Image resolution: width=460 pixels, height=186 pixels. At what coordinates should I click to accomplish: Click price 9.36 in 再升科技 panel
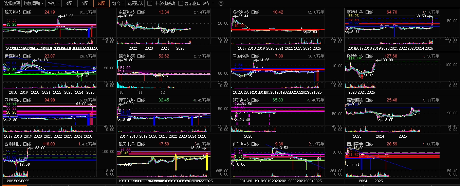click(279, 144)
